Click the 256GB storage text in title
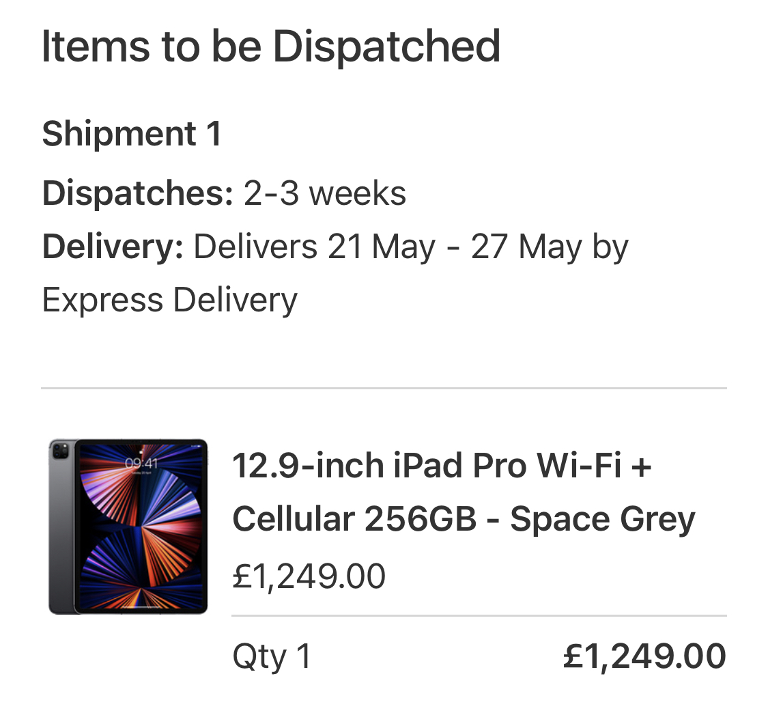This screenshot has width=768, height=713. click(421, 518)
